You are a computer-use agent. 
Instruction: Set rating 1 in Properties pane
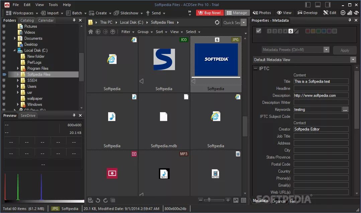[269, 31]
